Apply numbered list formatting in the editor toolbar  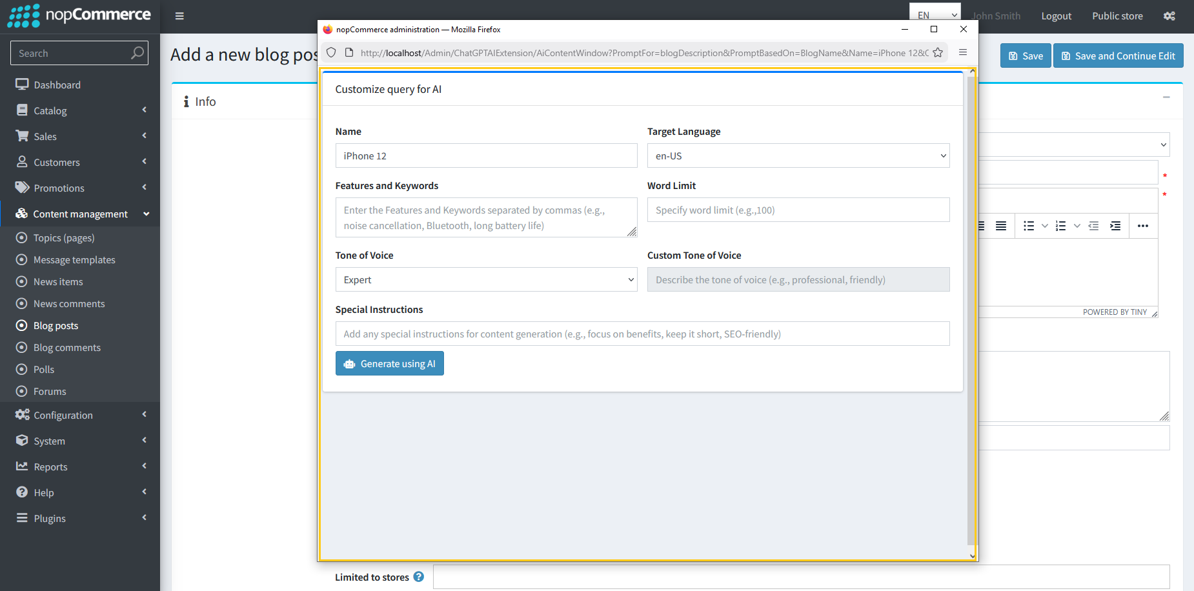1060,226
